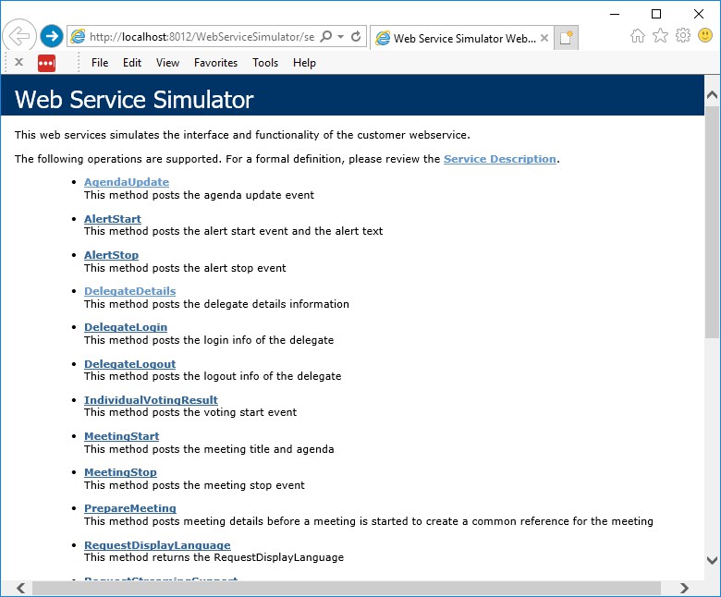Click the blue Forward arrow button
The height and width of the screenshot is (597, 721).
click(52, 36)
